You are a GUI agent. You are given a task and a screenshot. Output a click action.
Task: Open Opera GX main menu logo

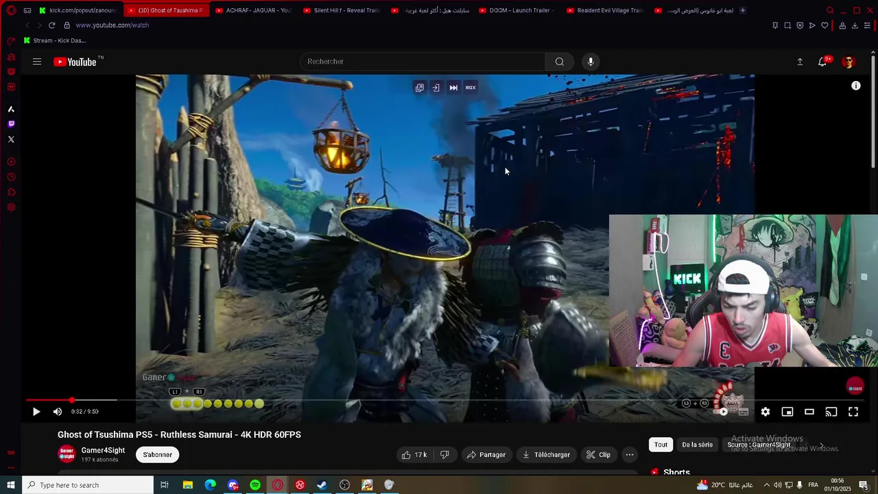[x=11, y=10]
